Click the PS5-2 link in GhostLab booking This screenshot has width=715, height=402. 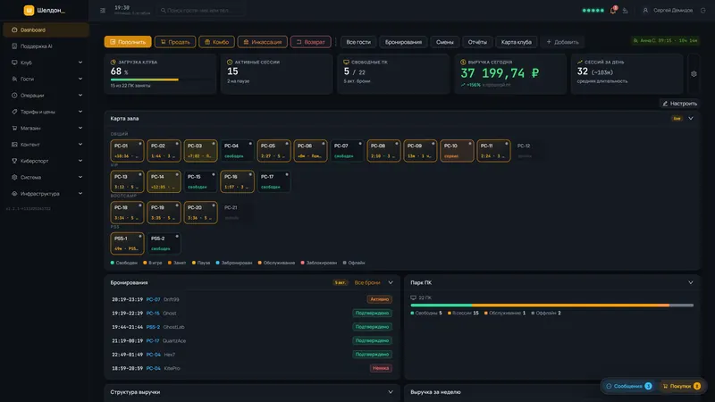(x=153, y=327)
